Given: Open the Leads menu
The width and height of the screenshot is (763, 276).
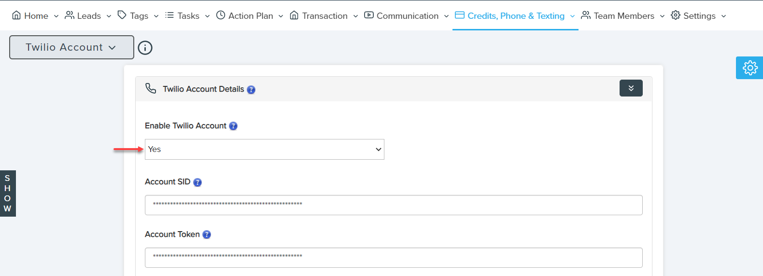Looking at the screenshot, I should tap(88, 16).
